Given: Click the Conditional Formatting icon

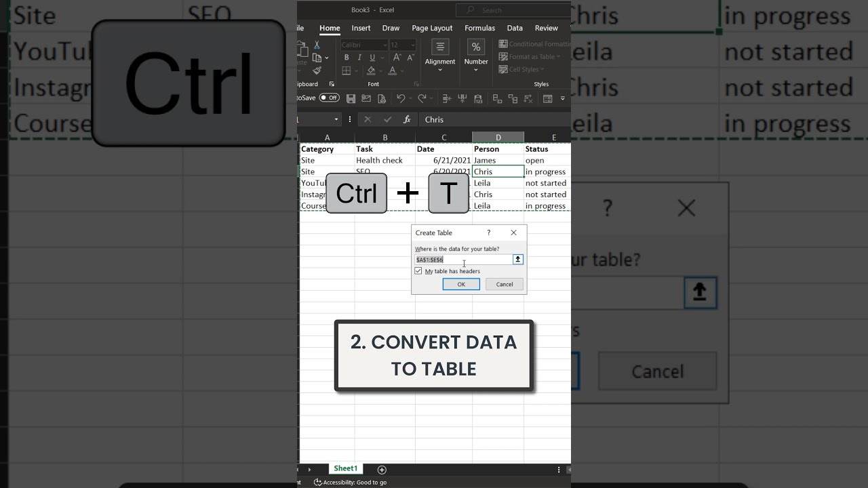Looking at the screenshot, I should (503, 44).
